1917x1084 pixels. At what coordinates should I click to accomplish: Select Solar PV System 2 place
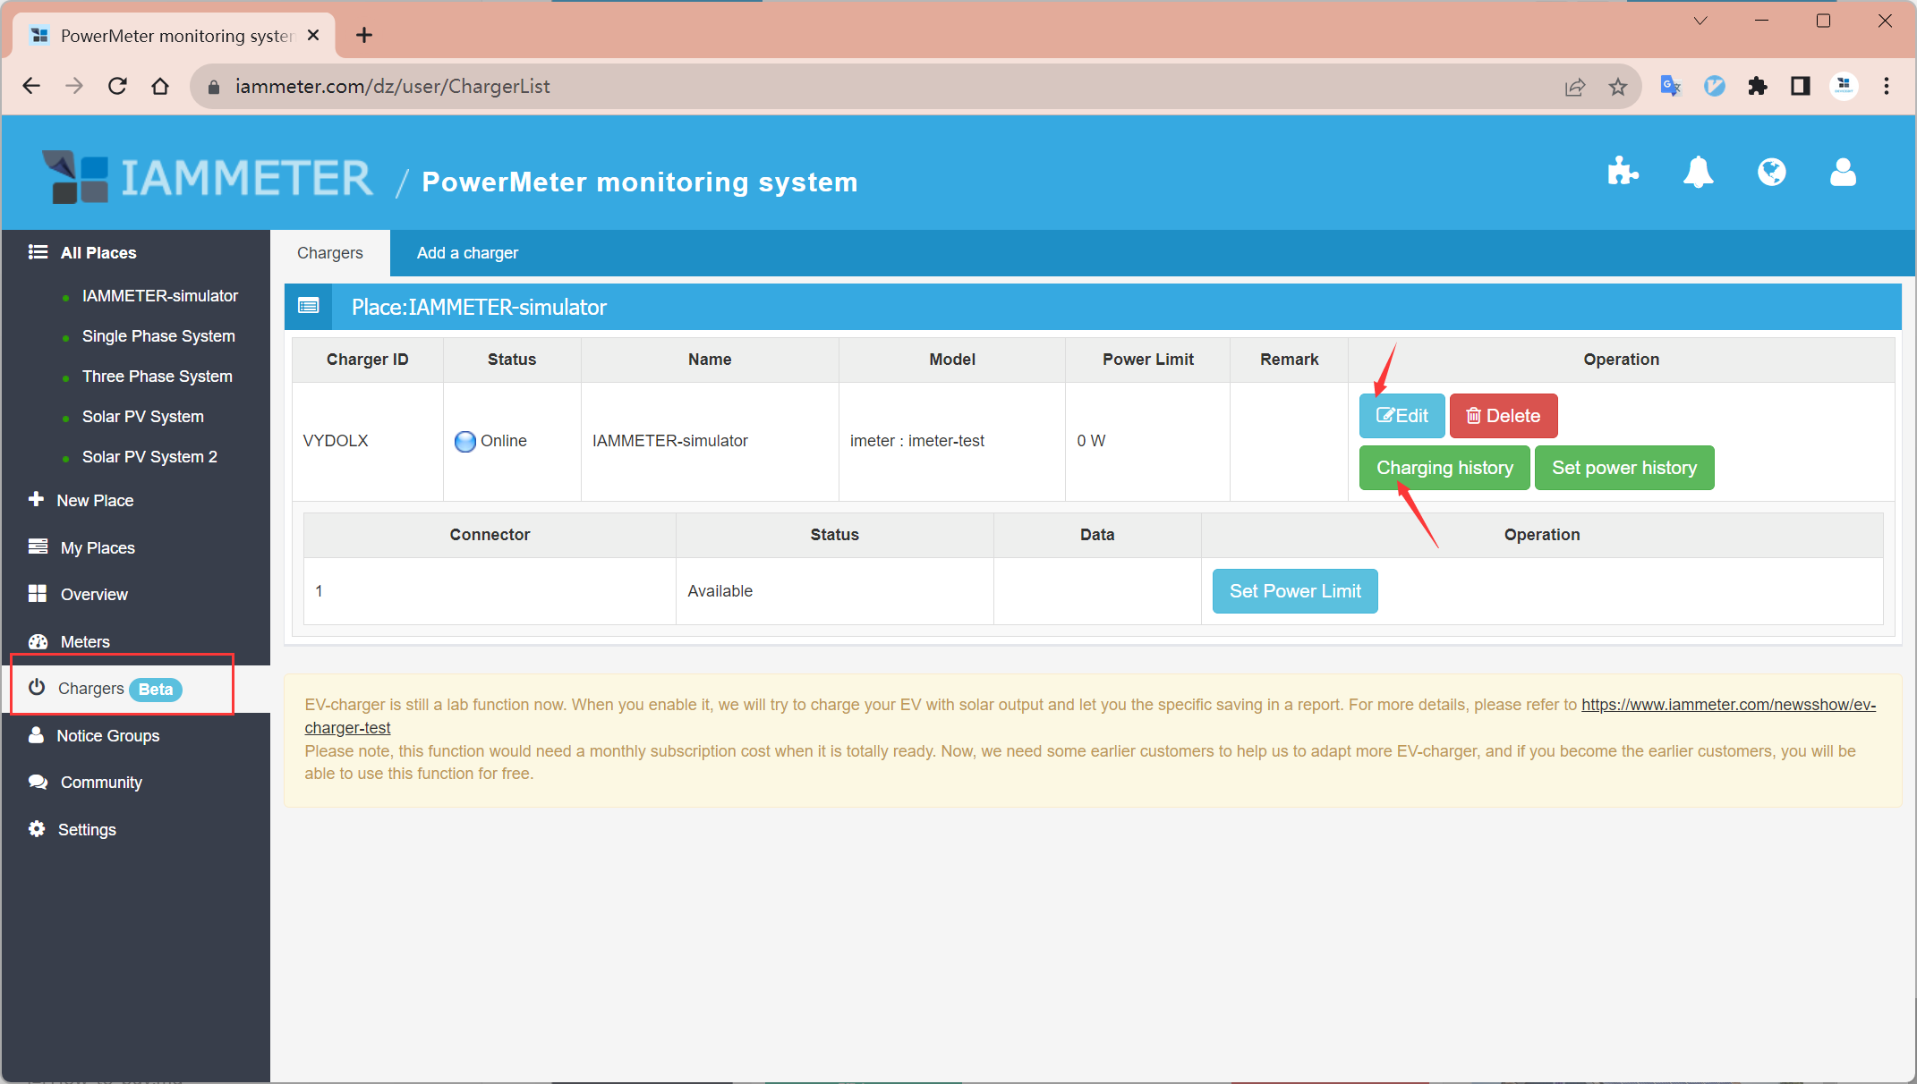149,457
